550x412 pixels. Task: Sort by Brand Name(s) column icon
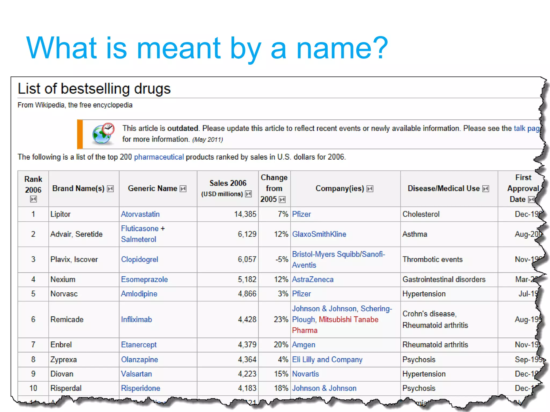tap(110, 189)
